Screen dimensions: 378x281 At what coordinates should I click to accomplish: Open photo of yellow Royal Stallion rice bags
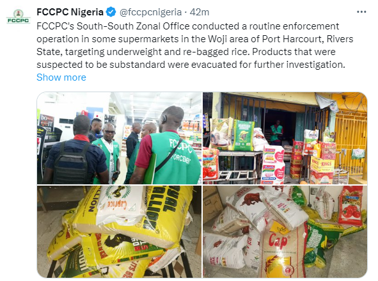tap(120, 232)
